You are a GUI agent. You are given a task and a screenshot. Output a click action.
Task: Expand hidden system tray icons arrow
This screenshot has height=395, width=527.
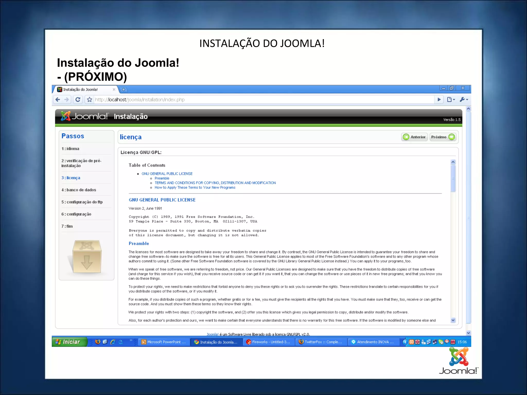(x=405, y=342)
